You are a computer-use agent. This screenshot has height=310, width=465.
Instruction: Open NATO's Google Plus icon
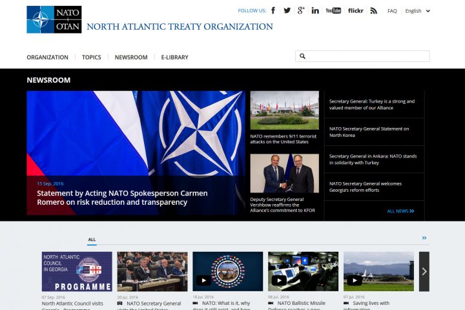click(301, 11)
